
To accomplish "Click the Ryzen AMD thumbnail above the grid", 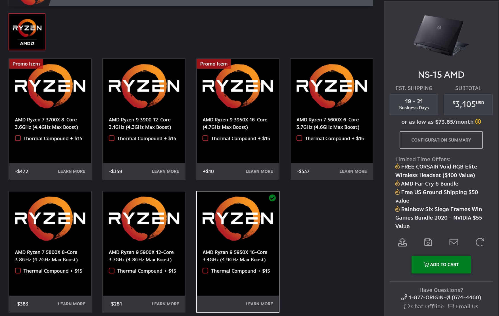I will click(x=27, y=32).
